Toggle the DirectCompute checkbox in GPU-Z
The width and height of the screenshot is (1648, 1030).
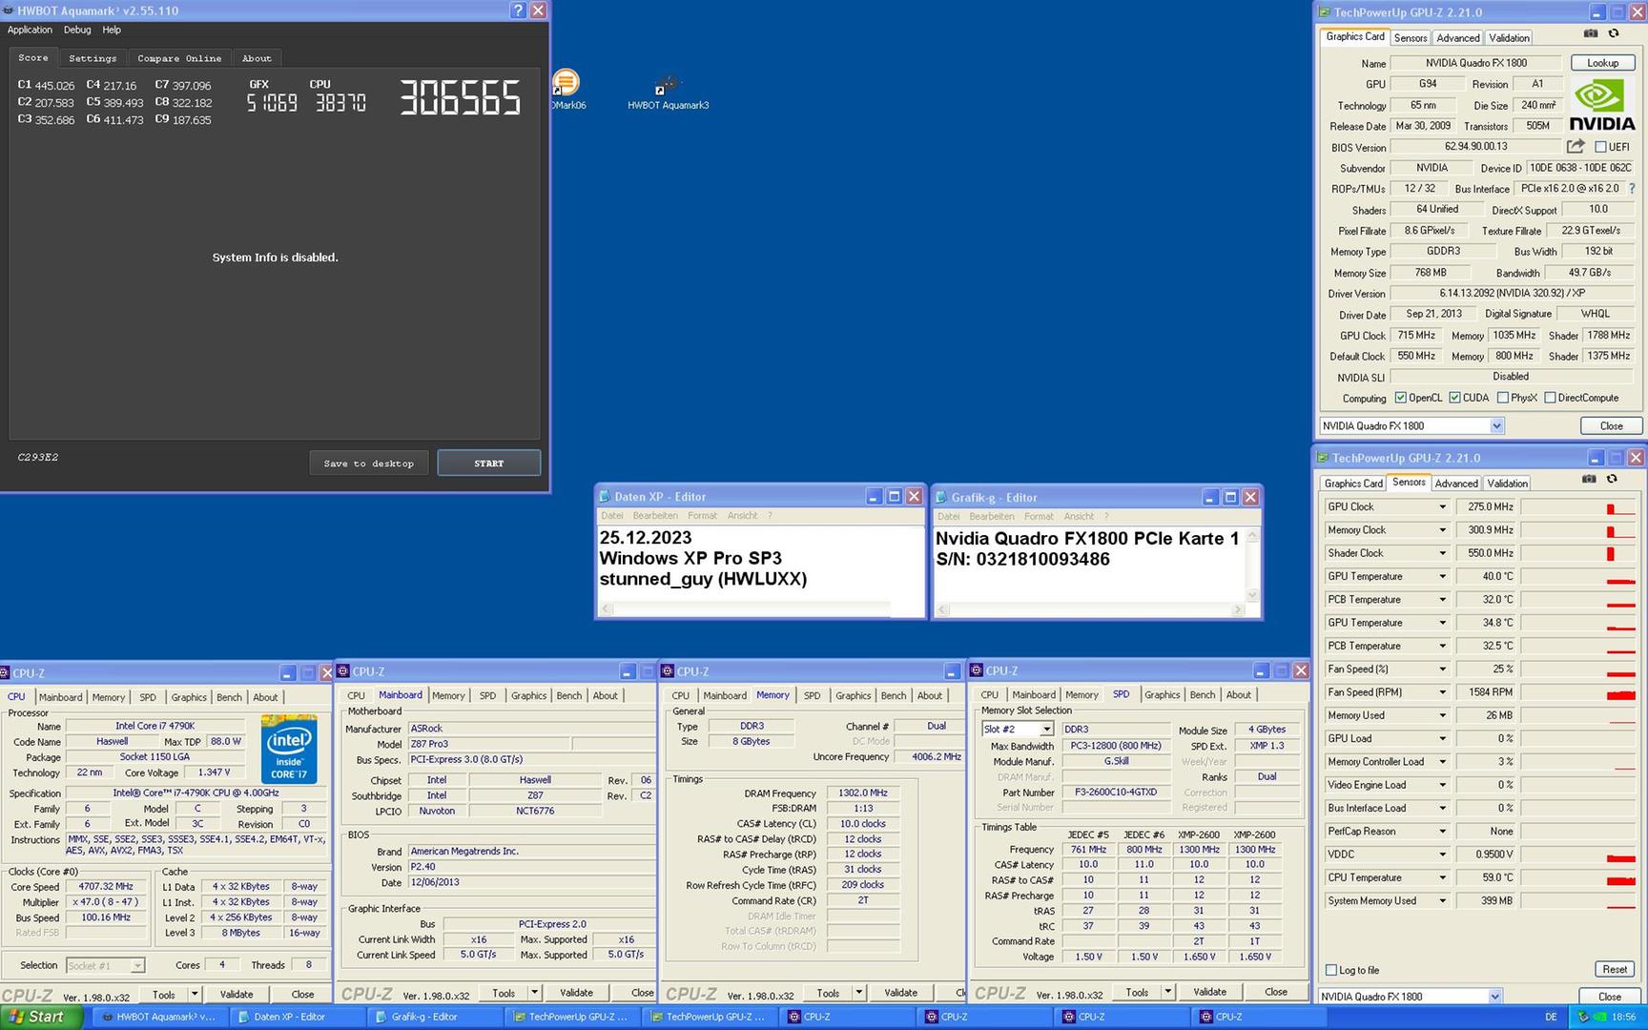coord(1550,398)
